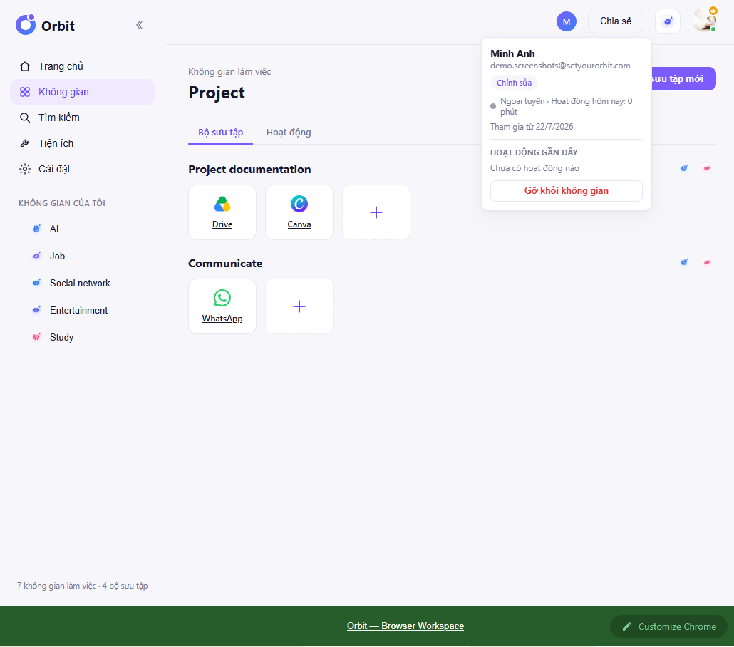Screen dimensions: 734x647
Task: Open the Social network workspace
Action: 80,283
